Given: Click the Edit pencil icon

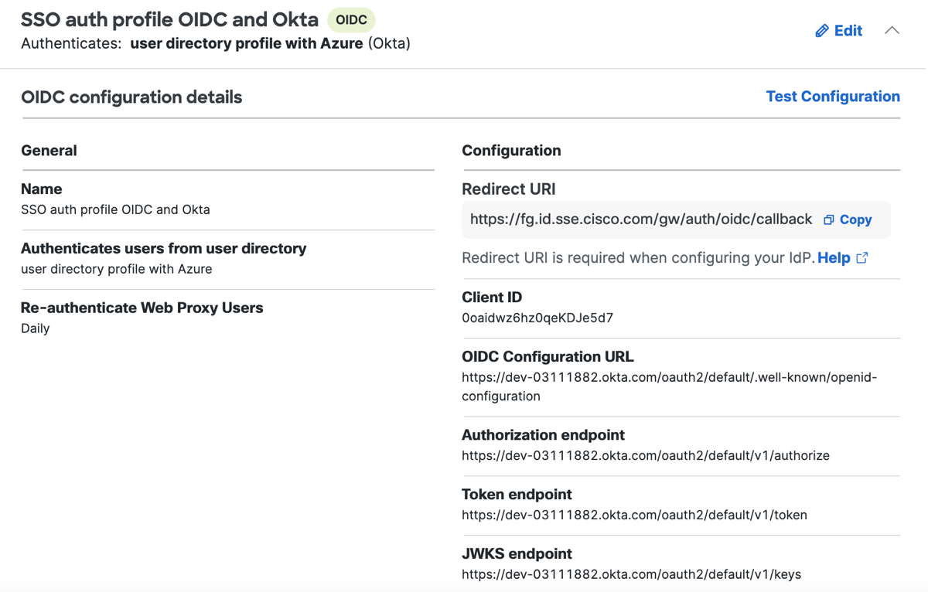Looking at the screenshot, I should point(822,31).
